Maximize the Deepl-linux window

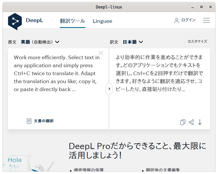coord(202,7)
